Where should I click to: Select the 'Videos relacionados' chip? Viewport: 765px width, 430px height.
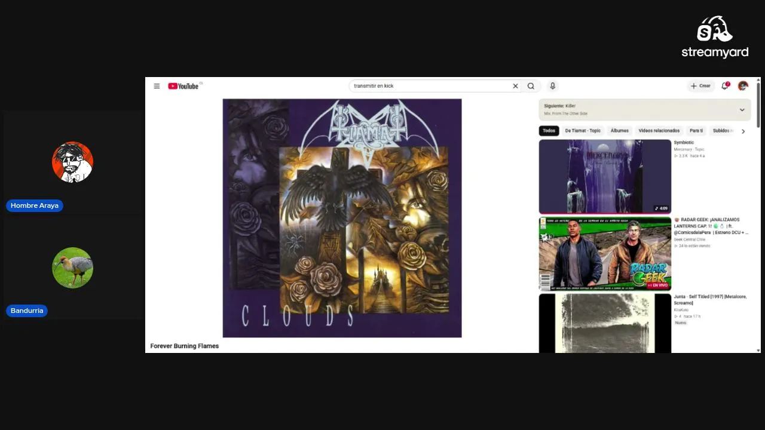(x=659, y=131)
